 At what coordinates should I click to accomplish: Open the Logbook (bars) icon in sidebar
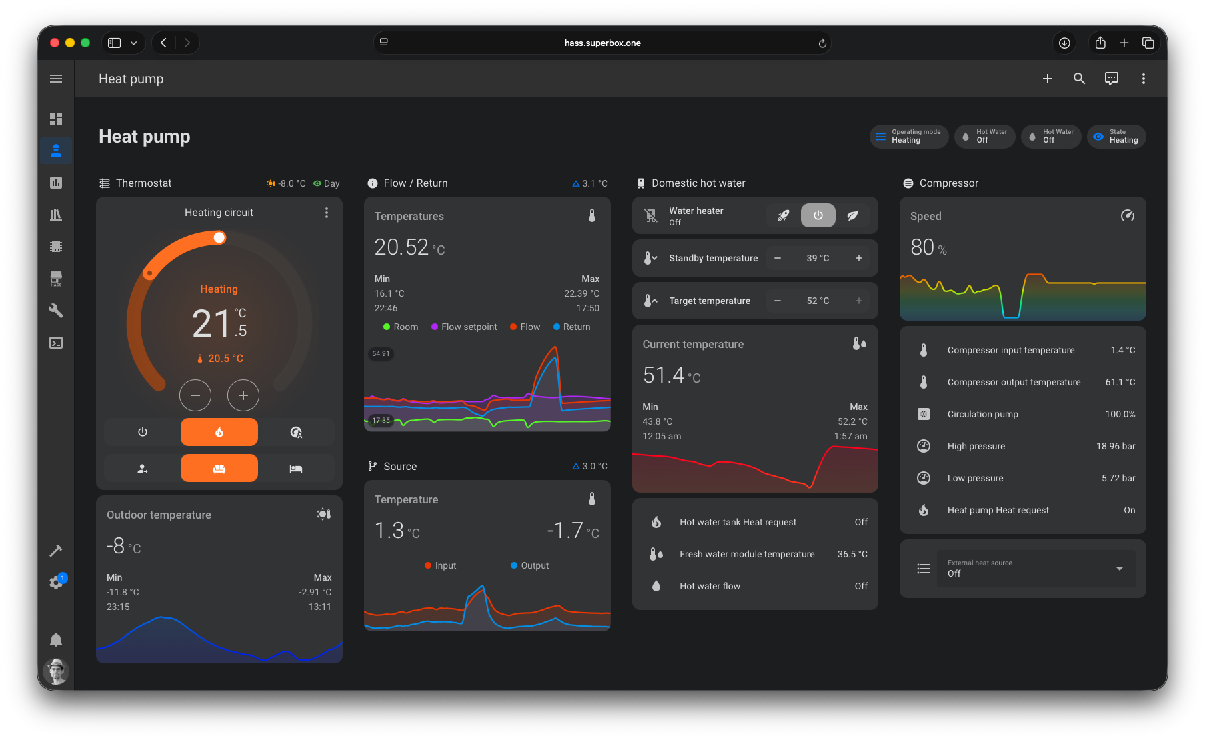coord(56,214)
